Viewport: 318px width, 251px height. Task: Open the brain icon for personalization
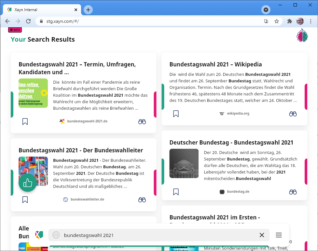point(302,36)
